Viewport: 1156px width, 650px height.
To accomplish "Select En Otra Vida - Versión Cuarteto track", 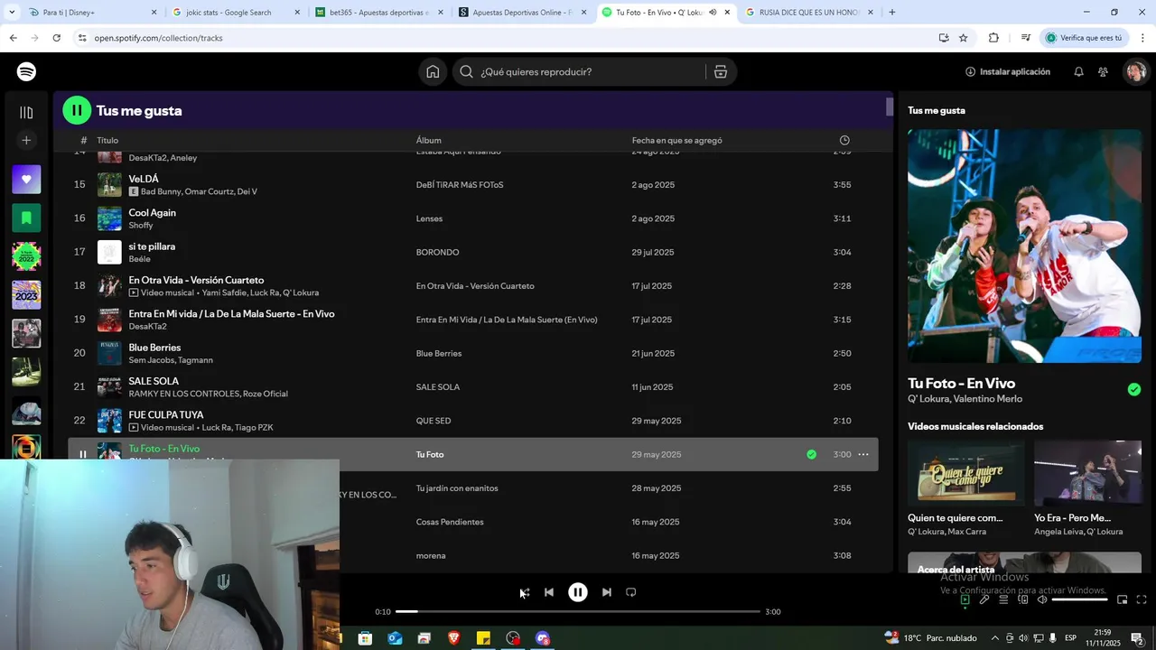I will [473, 285].
